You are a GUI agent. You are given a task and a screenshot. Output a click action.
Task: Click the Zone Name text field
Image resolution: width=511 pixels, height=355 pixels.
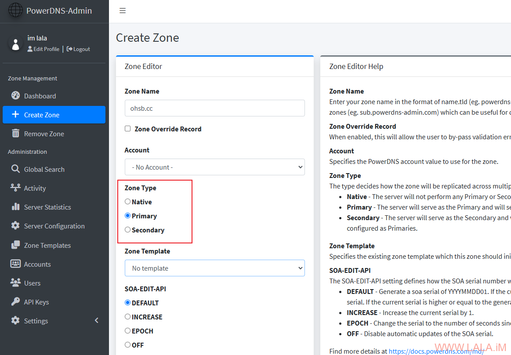click(x=214, y=108)
